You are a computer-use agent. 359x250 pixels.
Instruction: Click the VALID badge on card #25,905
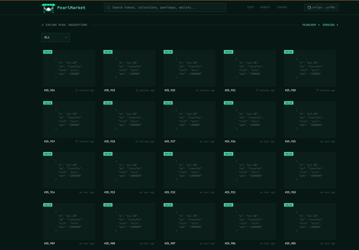289,205
